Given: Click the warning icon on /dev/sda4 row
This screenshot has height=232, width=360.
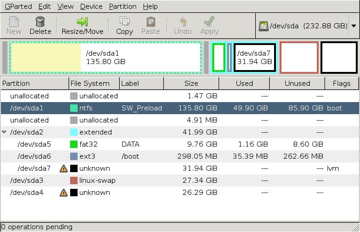Looking at the screenshot, I should (64, 193).
